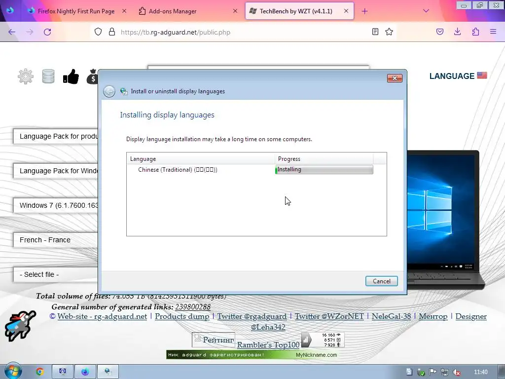Click the Firefox forward arrow button
Image resolution: width=505 pixels, height=379 pixels.
(x=30, y=32)
